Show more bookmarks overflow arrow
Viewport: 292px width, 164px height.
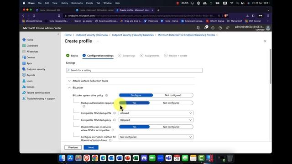[268, 21]
